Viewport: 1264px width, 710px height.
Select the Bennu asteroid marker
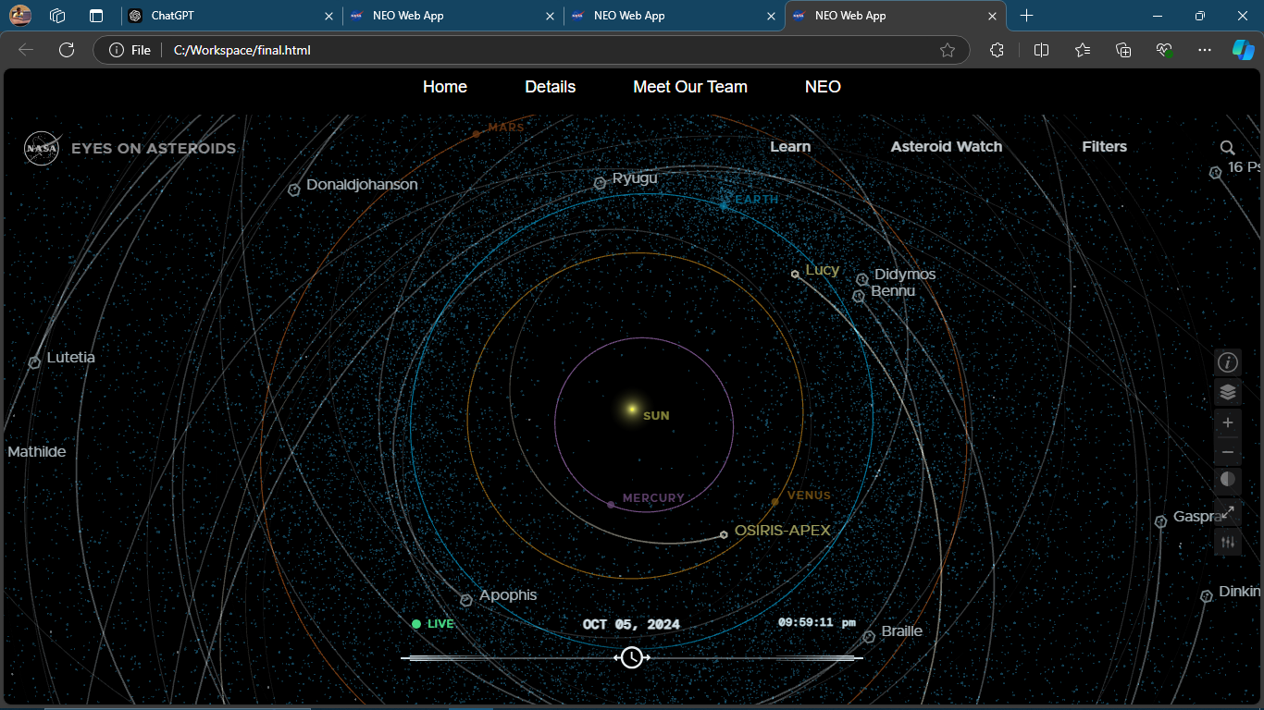point(859,296)
